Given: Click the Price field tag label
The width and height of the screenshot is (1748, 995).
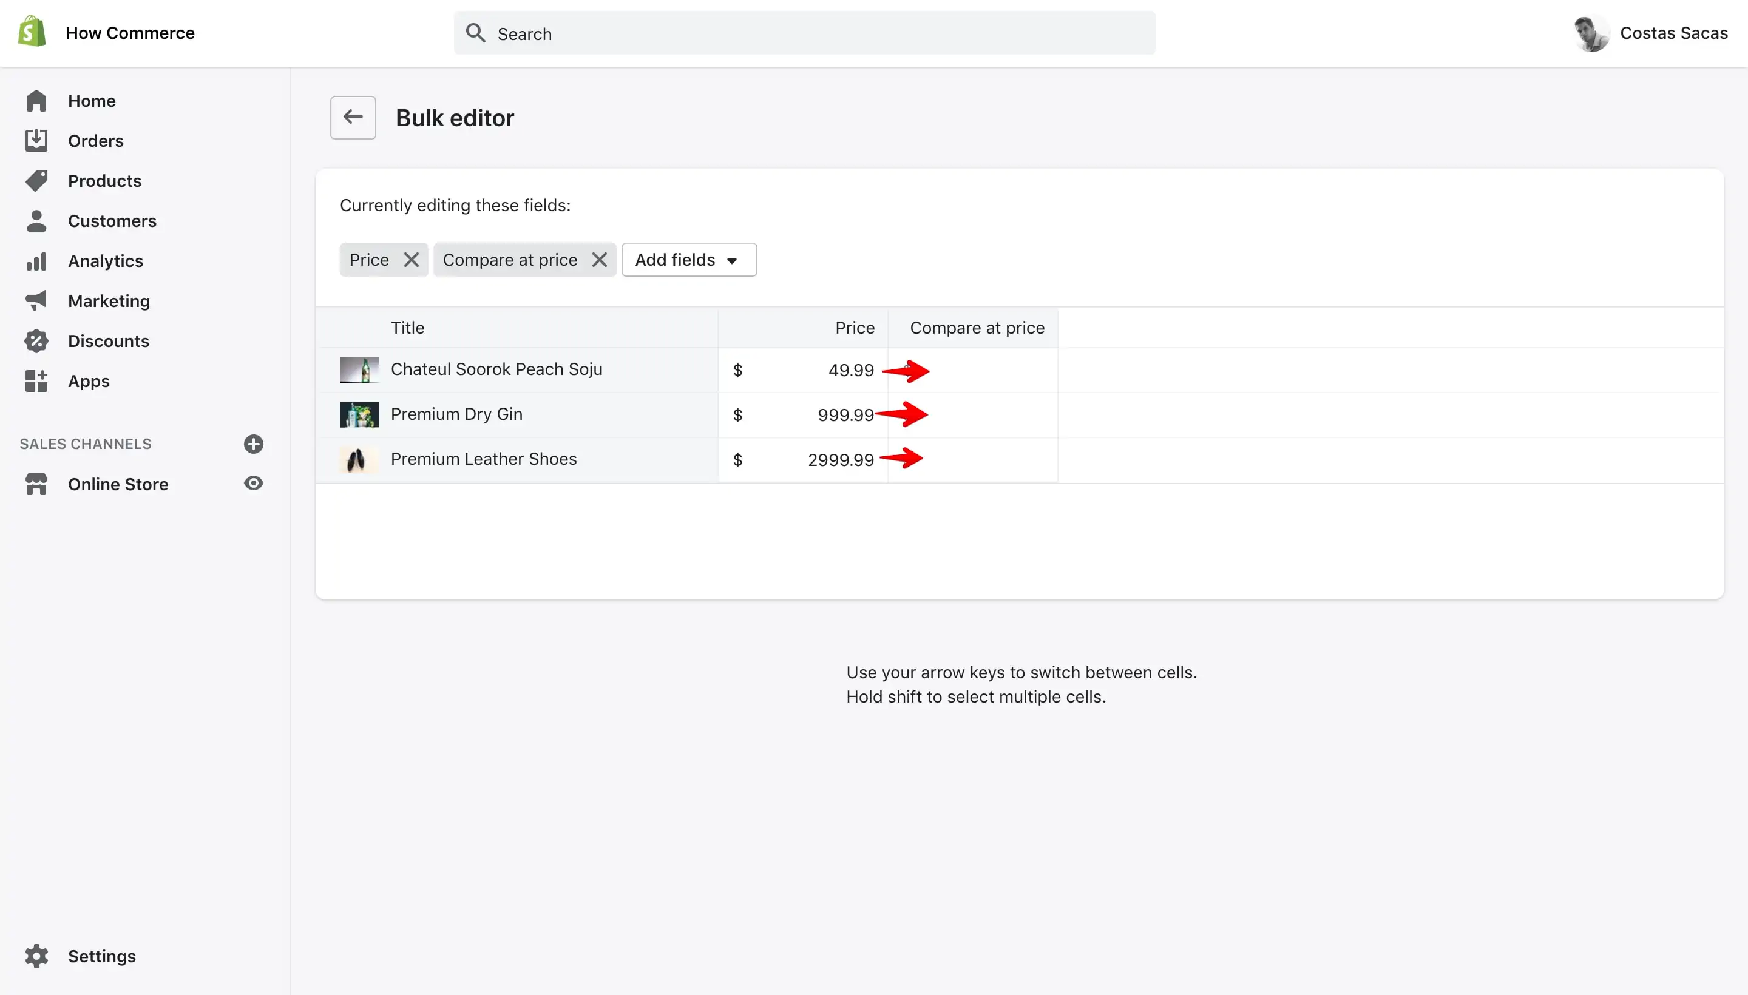Looking at the screenshot, I should [x=369, y=260].
